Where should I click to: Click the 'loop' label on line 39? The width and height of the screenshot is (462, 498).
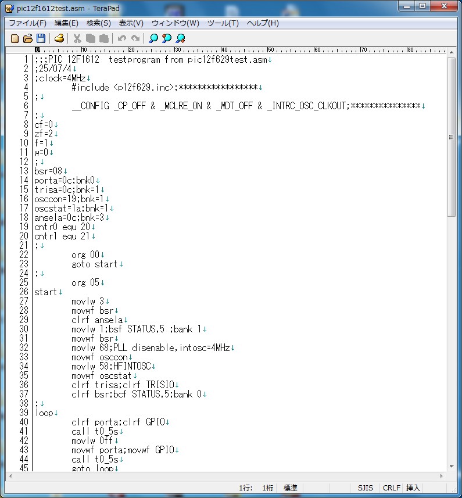tap(44, 413)
